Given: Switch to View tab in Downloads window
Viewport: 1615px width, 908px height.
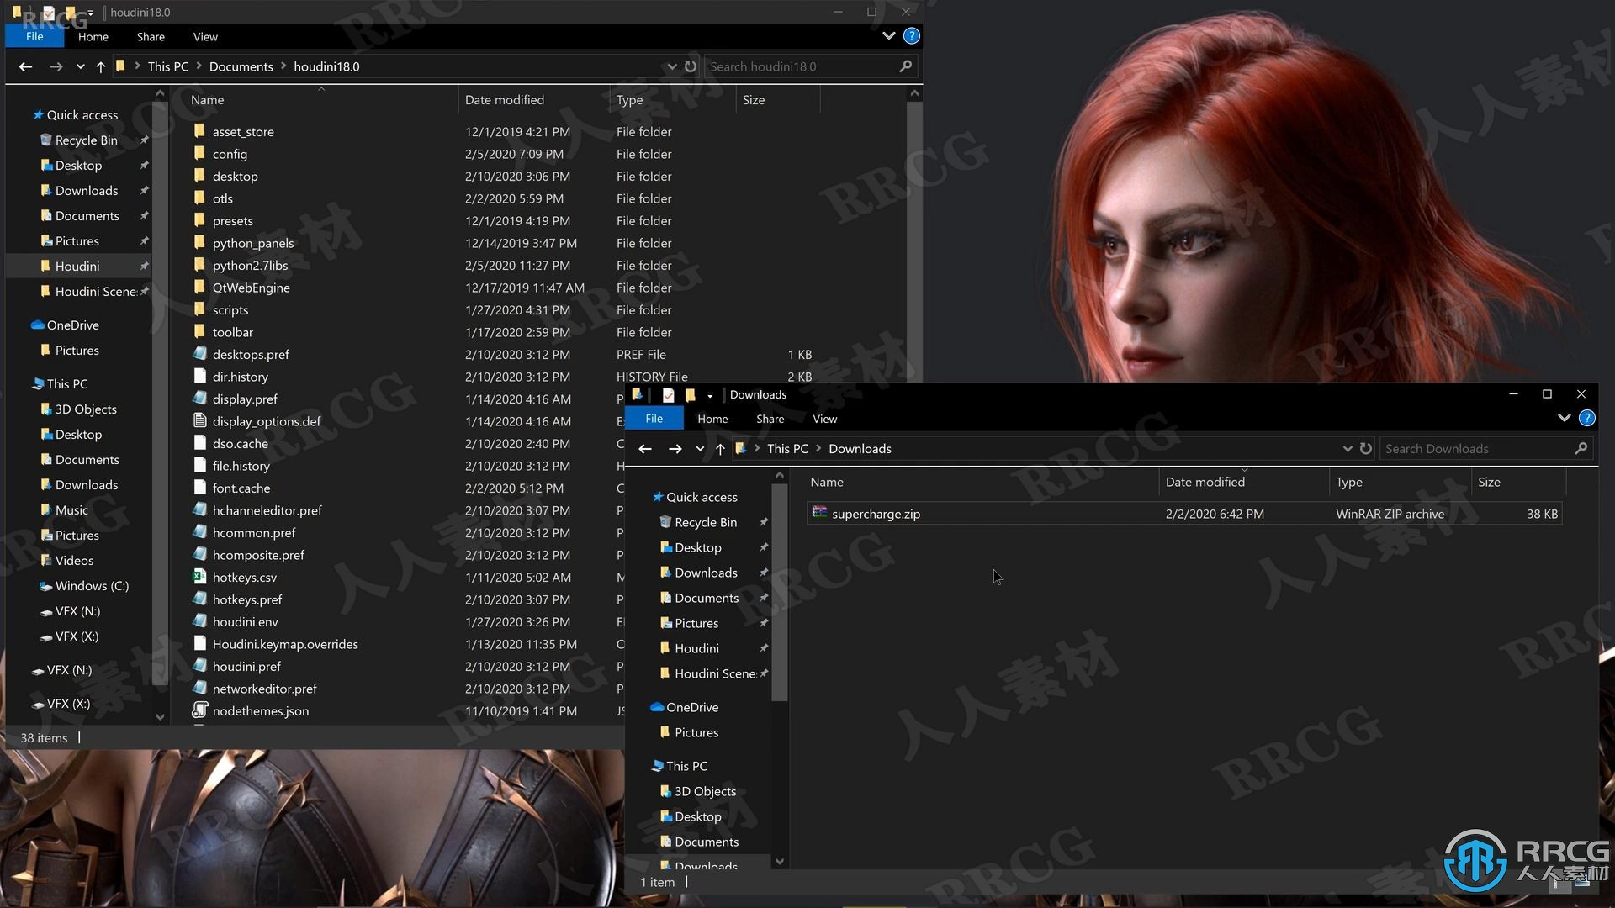Looking at the screenshot, I should pos(824,419).
